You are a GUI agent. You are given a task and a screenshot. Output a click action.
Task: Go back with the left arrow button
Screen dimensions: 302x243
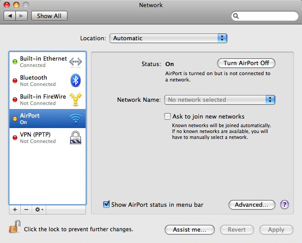click(10, 16)
